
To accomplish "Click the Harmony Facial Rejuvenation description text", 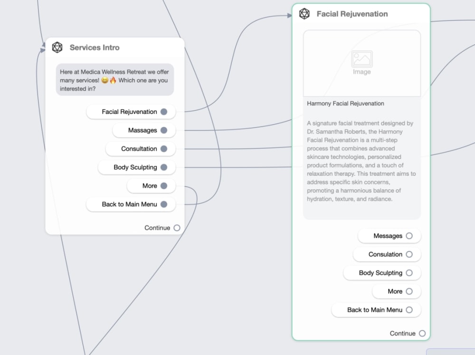I will click(361, 161).
